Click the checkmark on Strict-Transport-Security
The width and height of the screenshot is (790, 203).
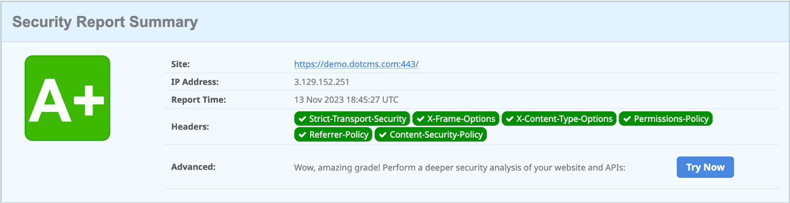pyautogui.click(x=302, y=119)
